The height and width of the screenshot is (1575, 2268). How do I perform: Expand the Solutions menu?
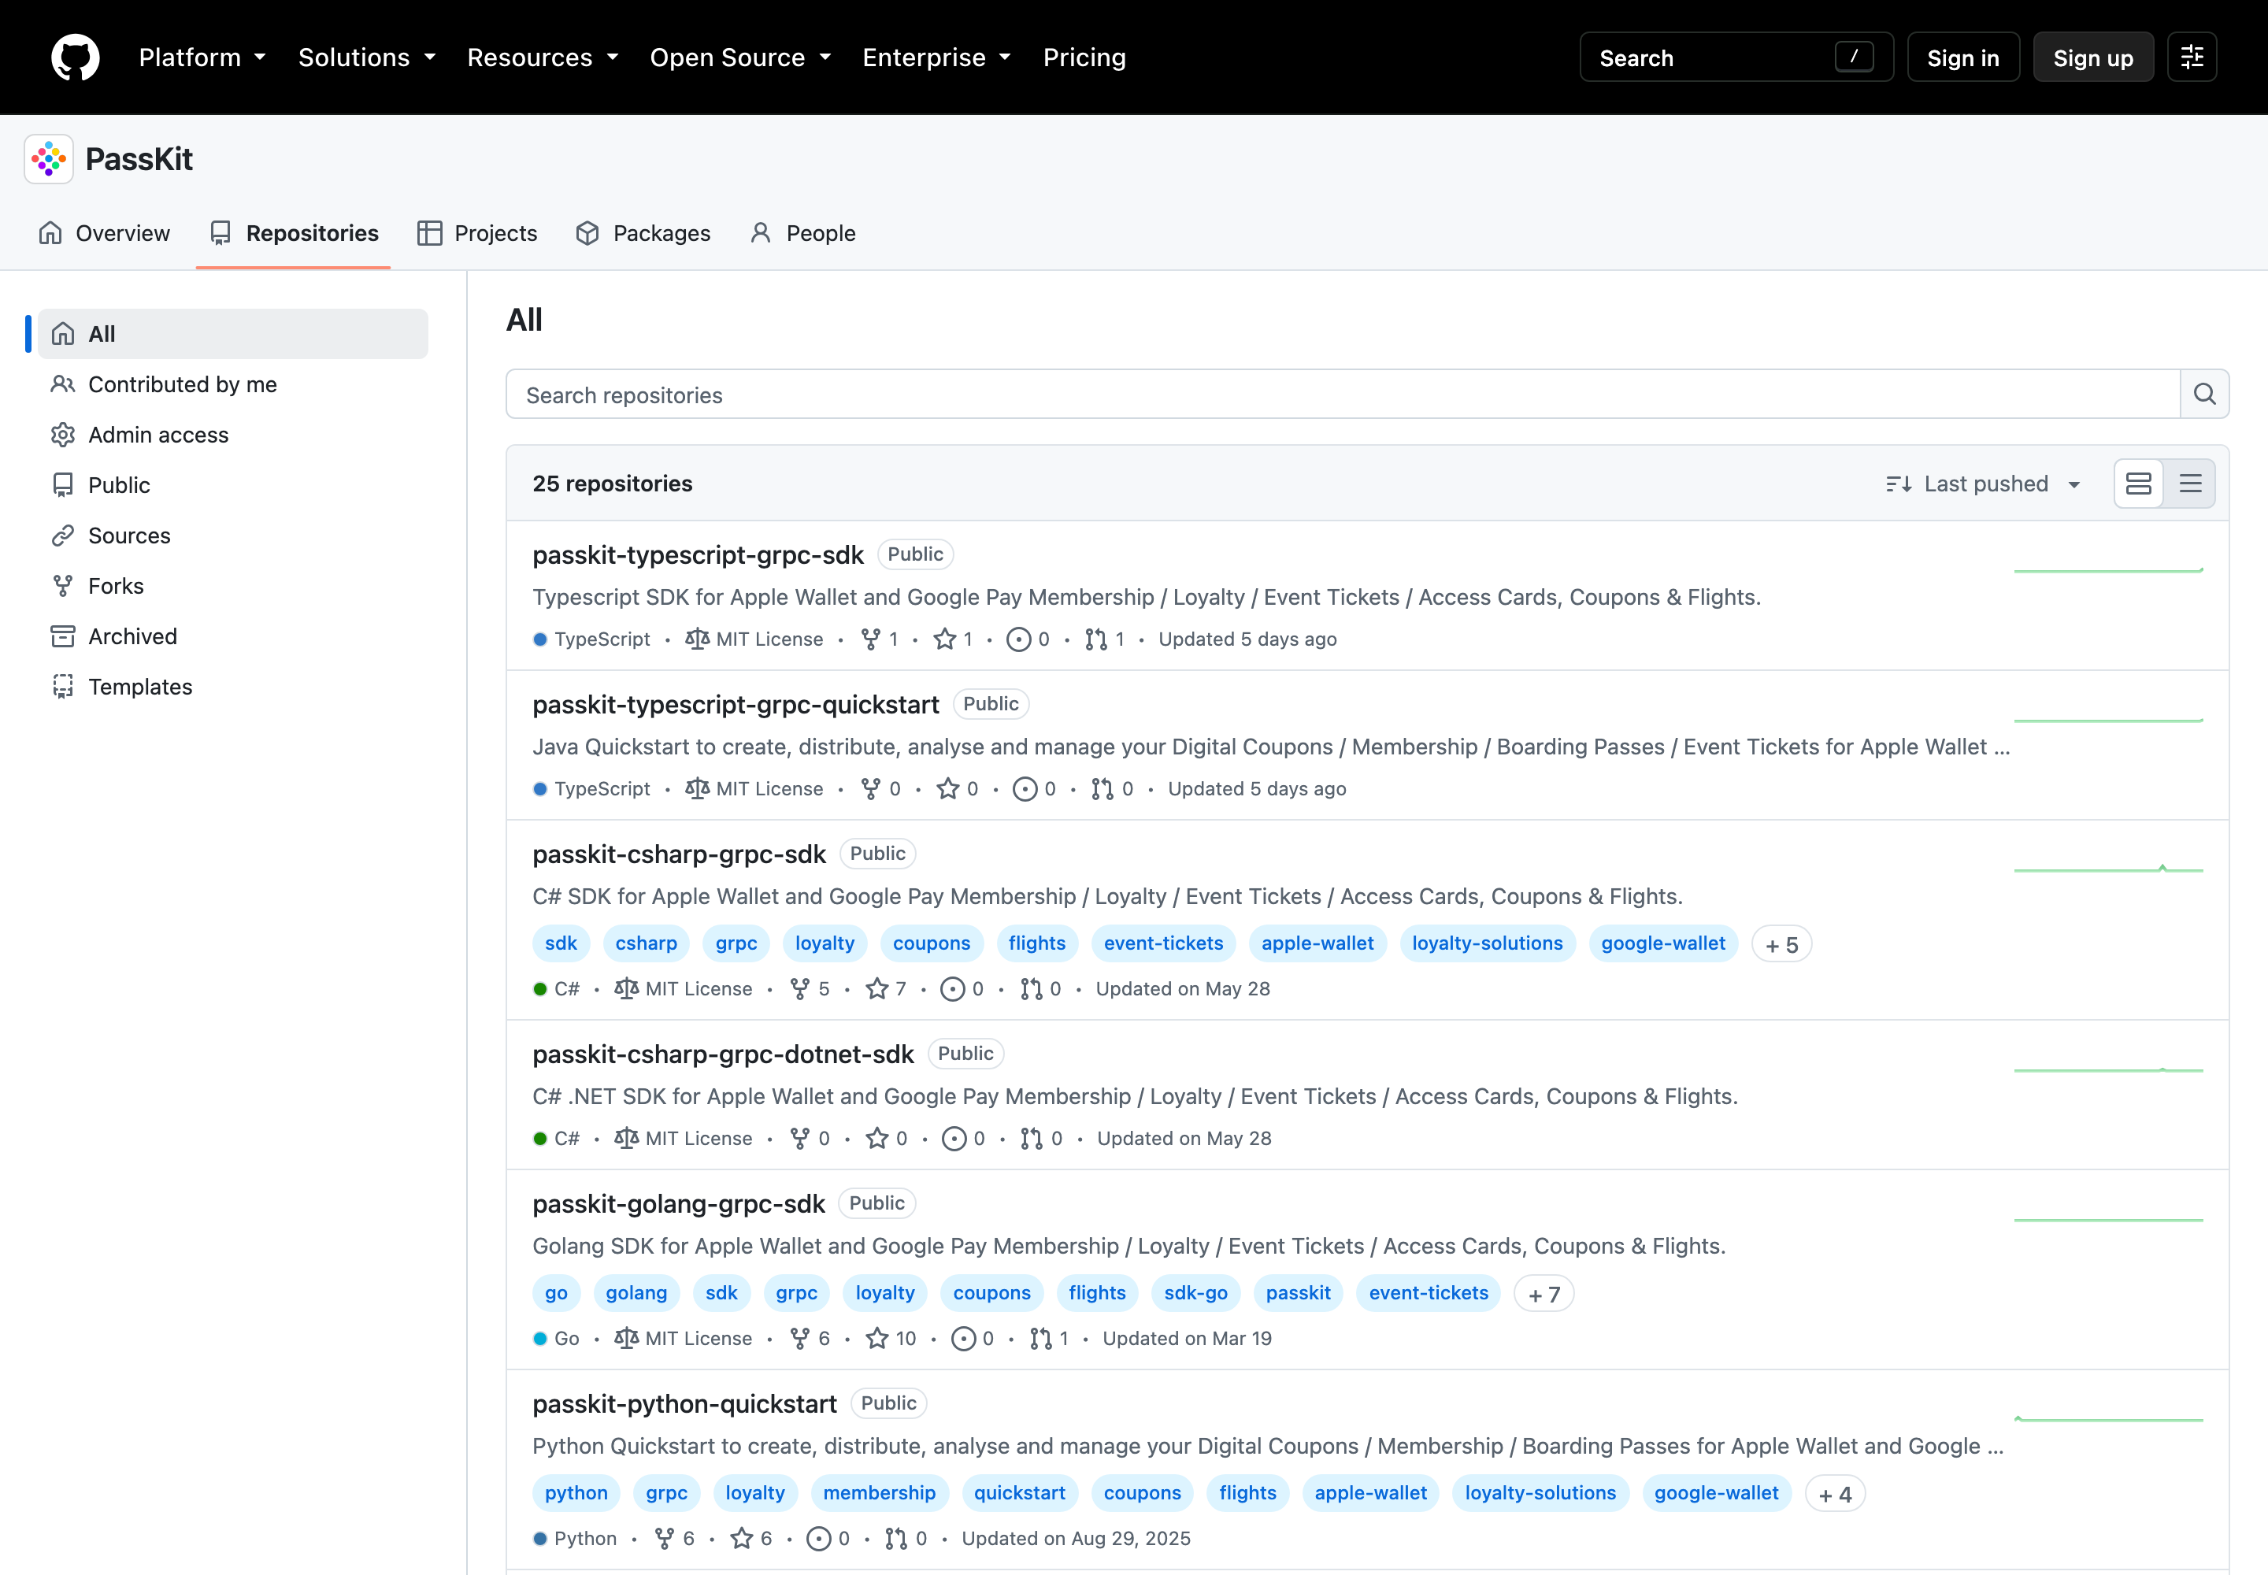pyautogui.click(x=367, y=57)
